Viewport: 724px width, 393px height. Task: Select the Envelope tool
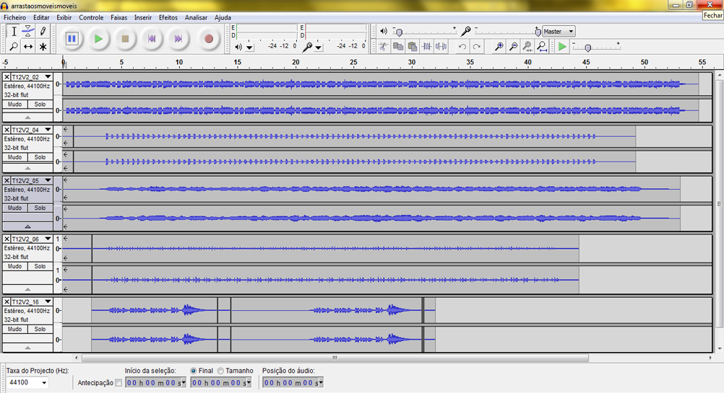[x=28, y=31]
